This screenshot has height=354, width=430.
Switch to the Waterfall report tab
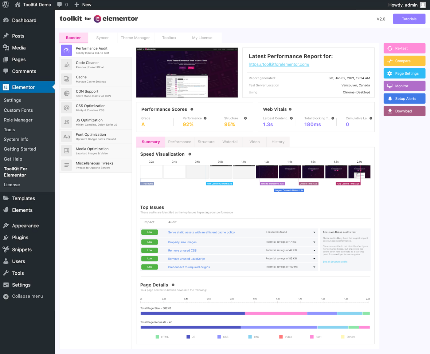tap(230, 142)
